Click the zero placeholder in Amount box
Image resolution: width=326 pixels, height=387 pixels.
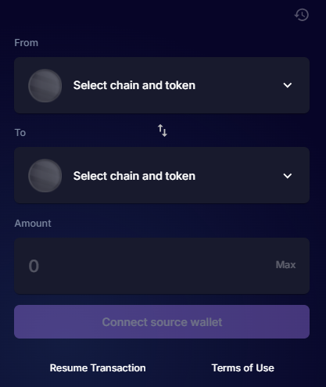[34, 266]
